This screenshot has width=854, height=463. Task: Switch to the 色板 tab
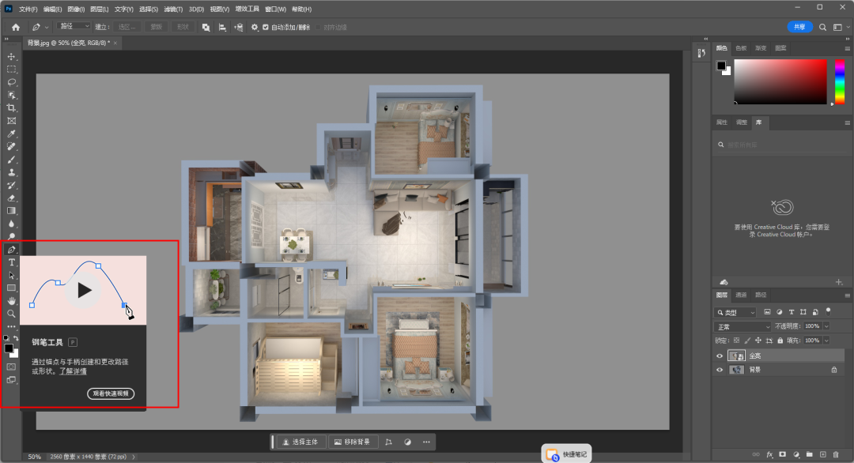[741, 48]
